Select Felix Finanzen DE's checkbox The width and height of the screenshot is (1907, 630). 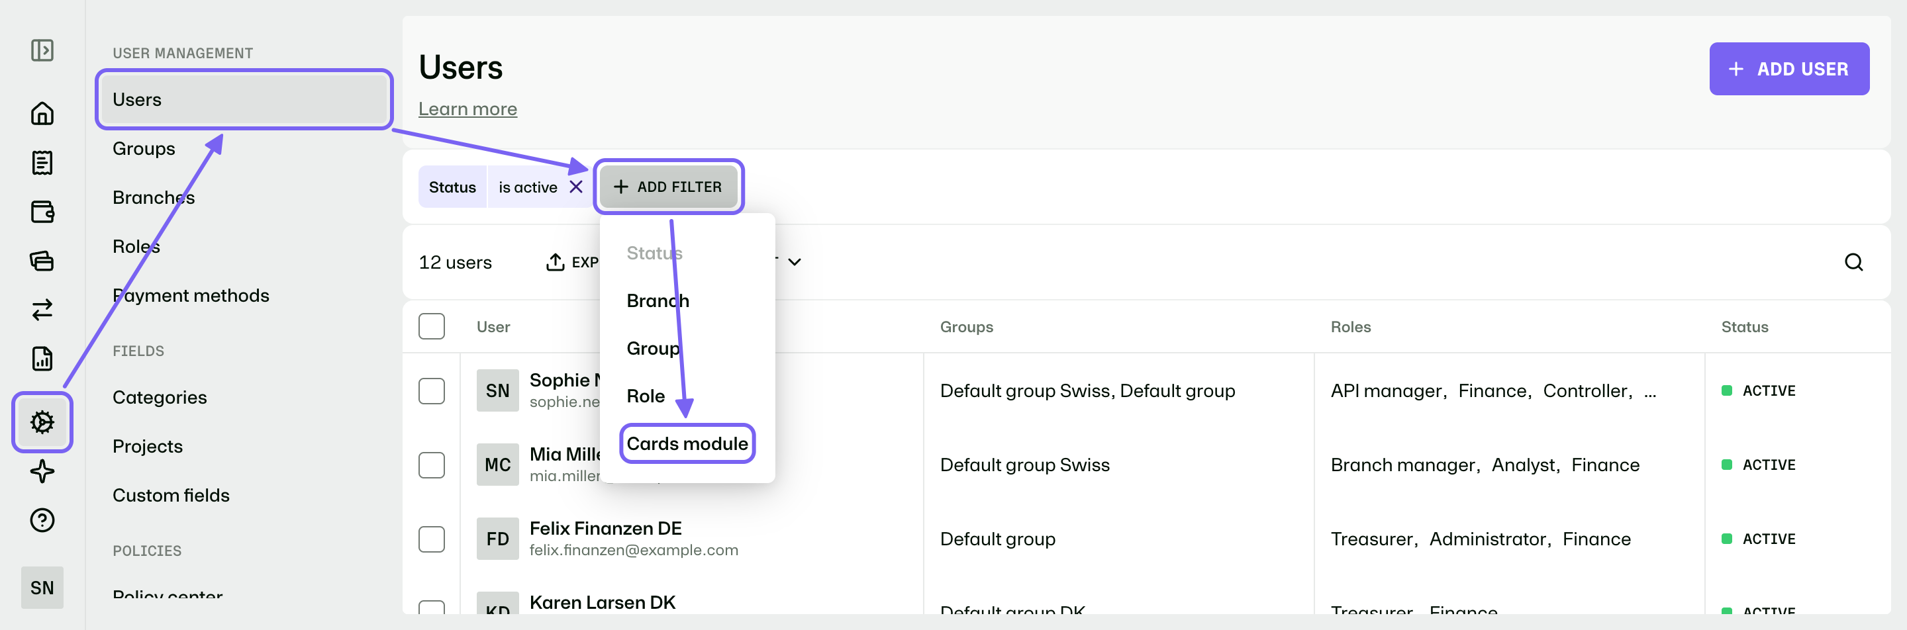[x=432, y=539]
